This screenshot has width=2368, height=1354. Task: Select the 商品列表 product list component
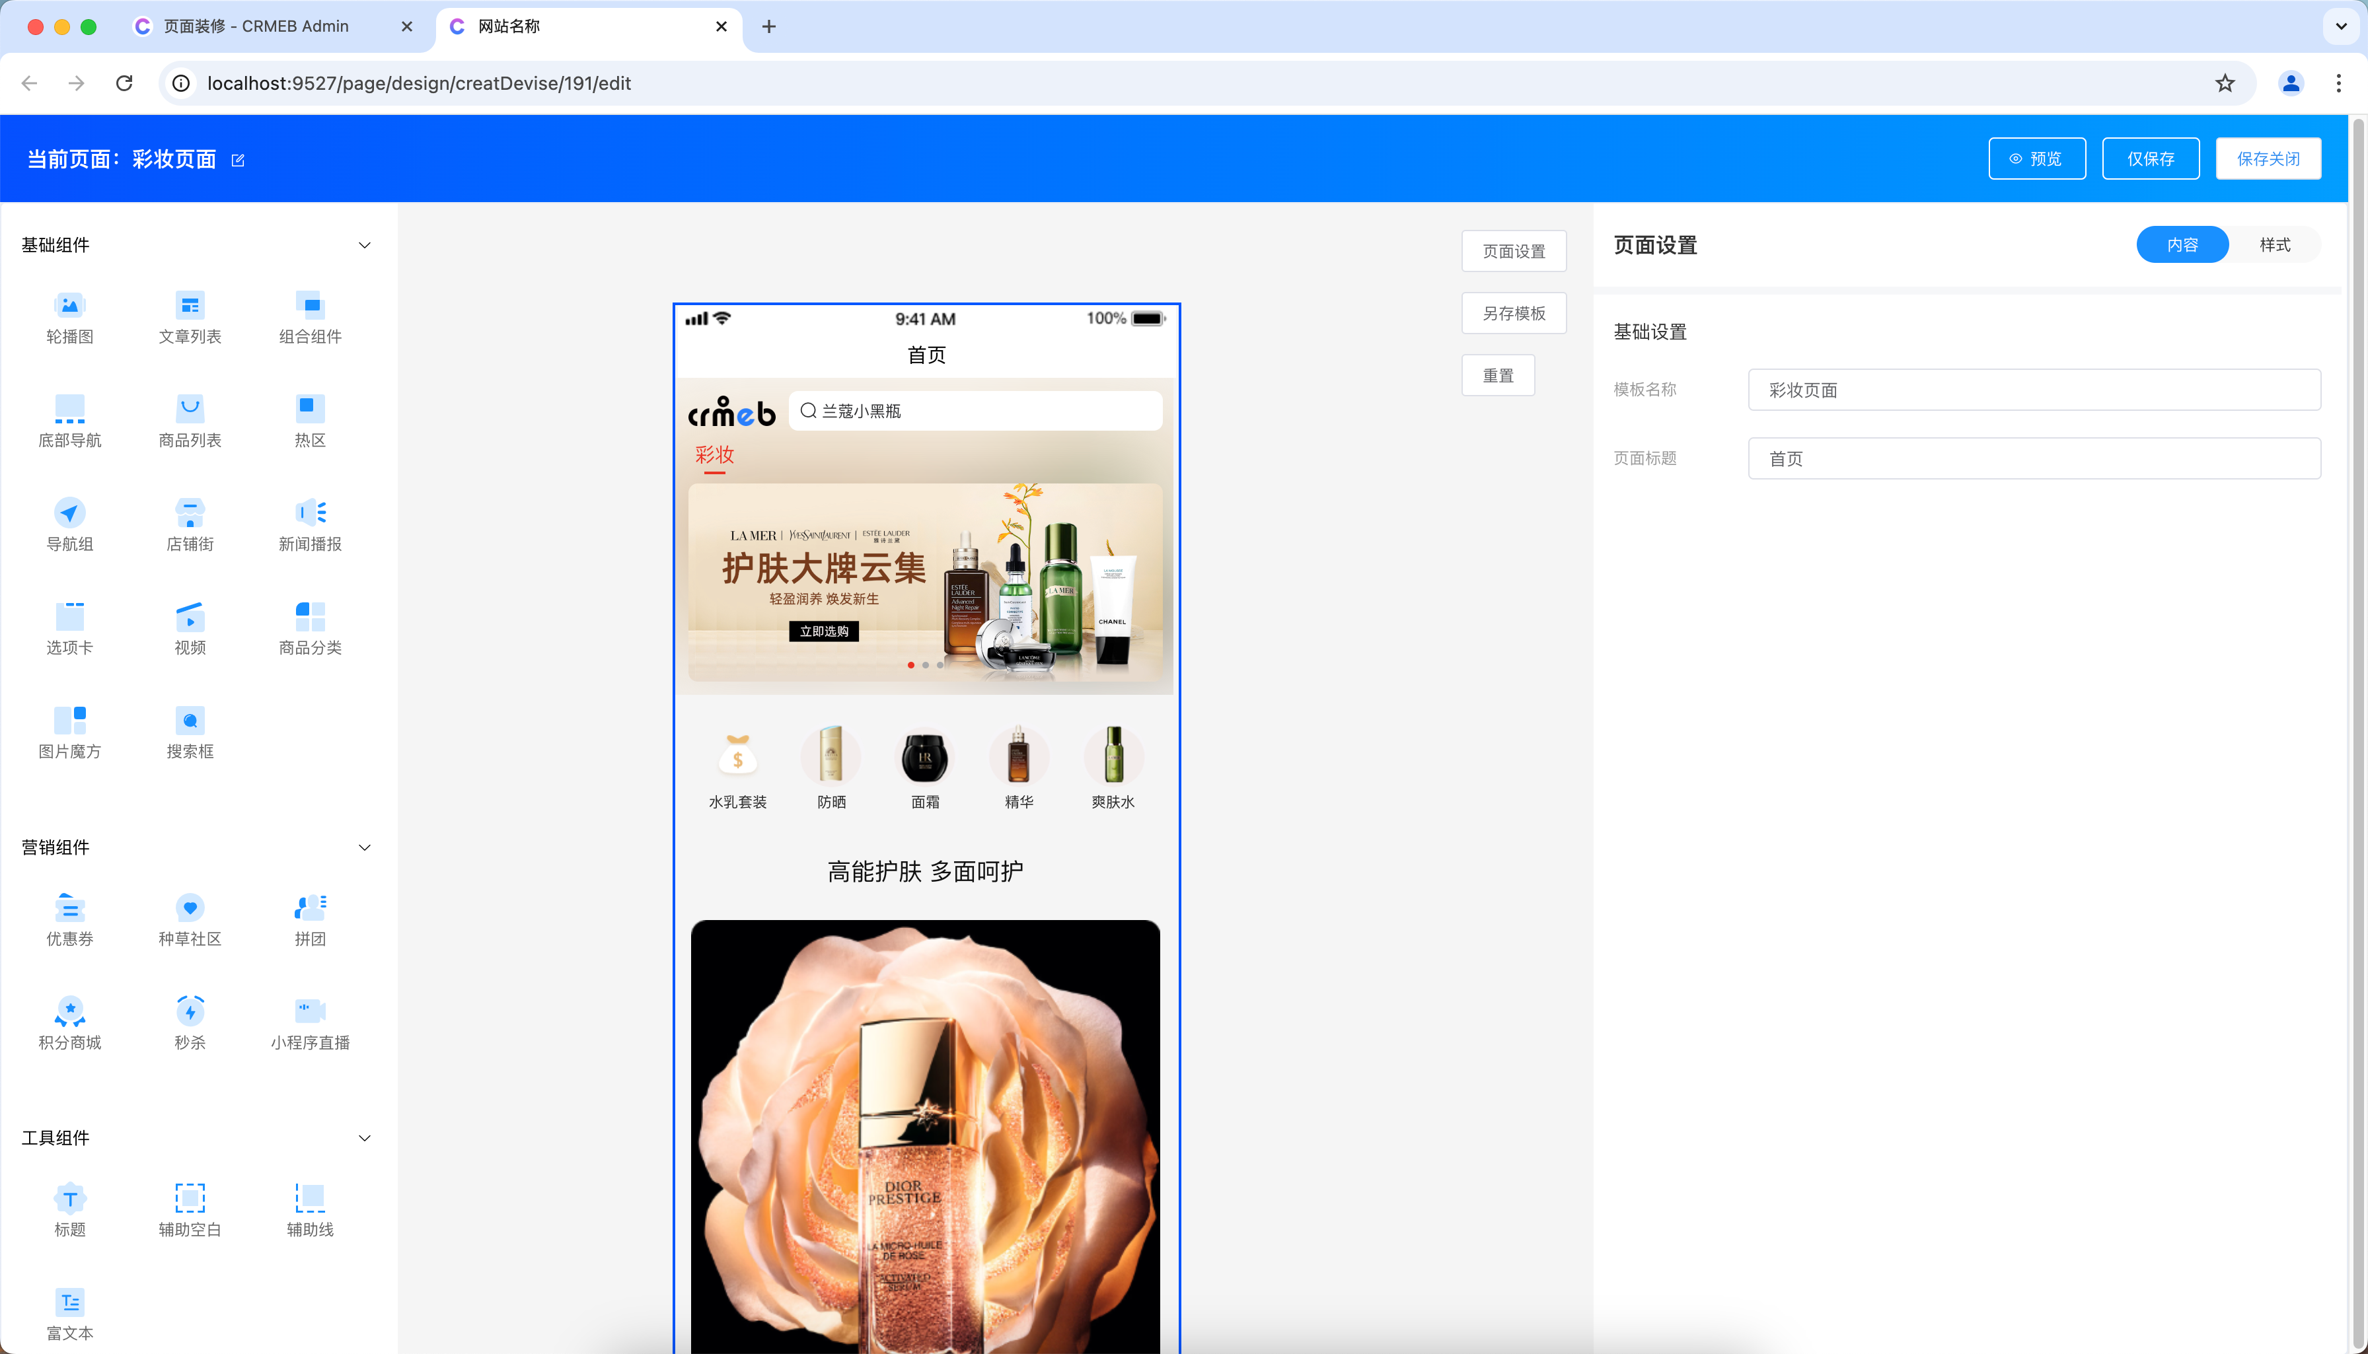click(190, 422)
